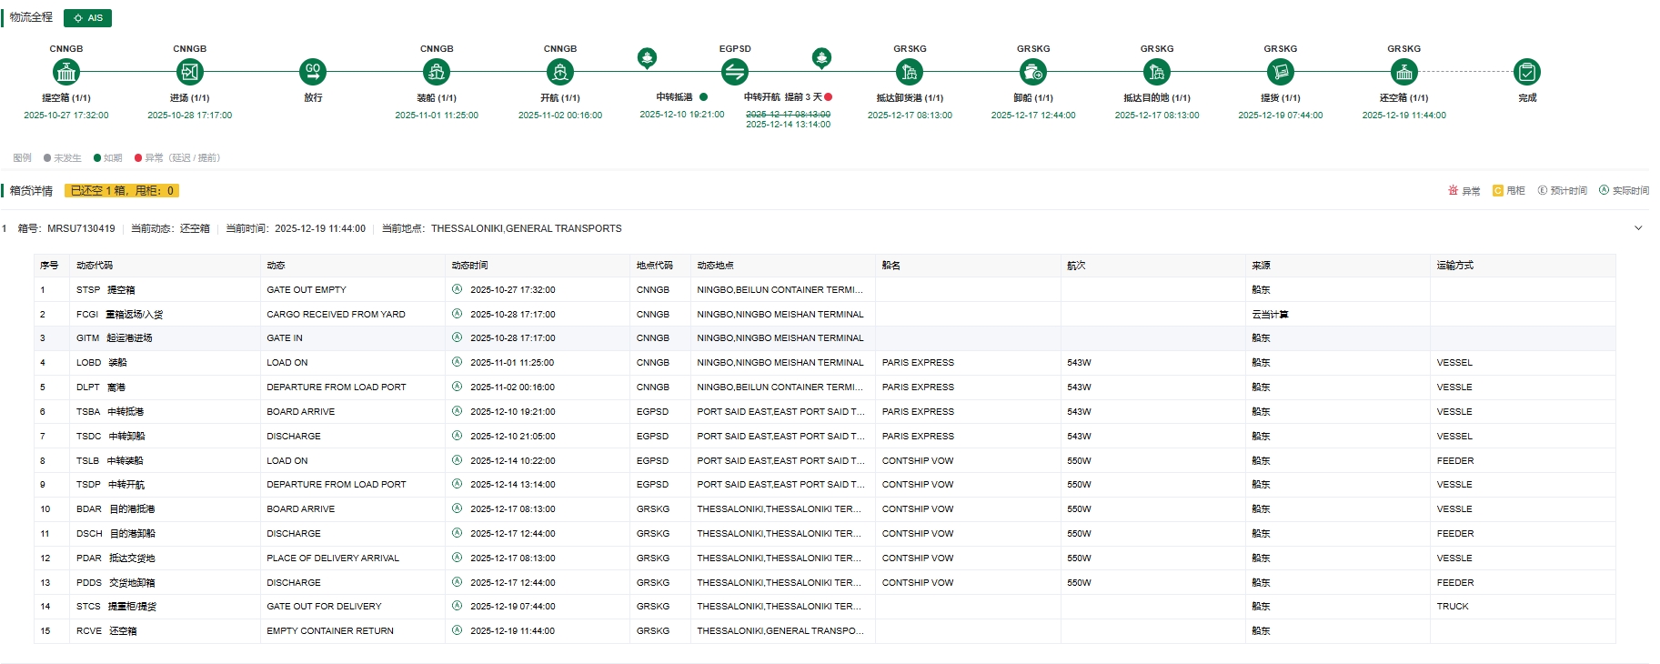
Task: Collapse the MRSU7130419 container detail row
Action: pyautogui.click(x=1638, y=228)
